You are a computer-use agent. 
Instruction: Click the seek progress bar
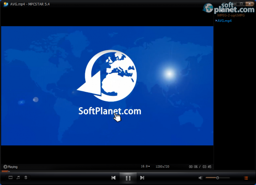(x=128, y=171)
